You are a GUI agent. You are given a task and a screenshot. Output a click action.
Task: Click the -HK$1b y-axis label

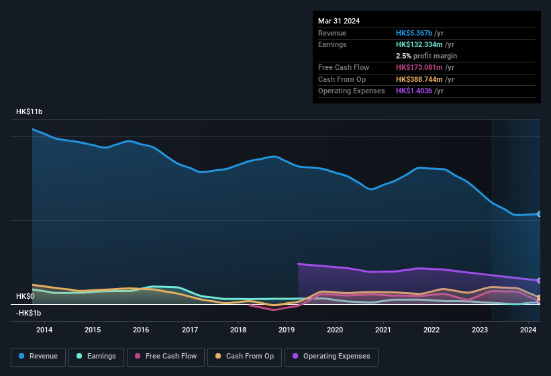click(x=29, y=313)
